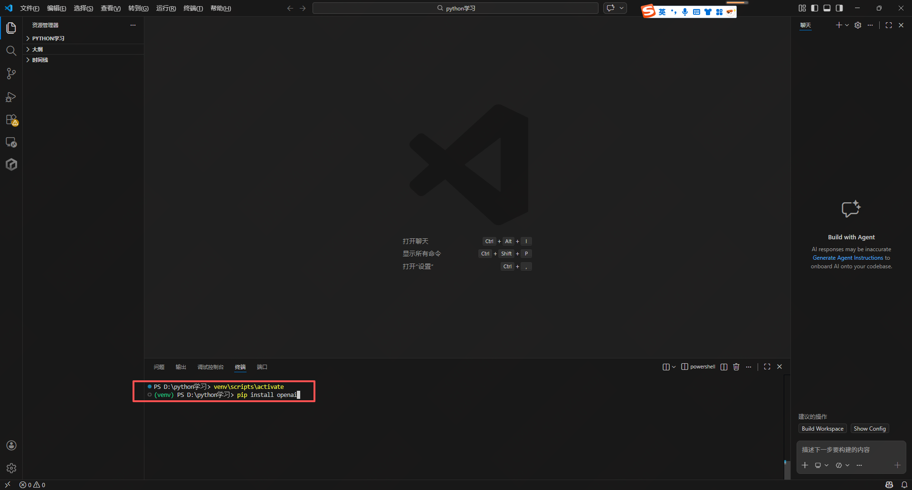The width and height of the screenshot is (912, 490).
Task: Click the hexagon icon below Remote Explorer
Action: (x=11, y=164)
